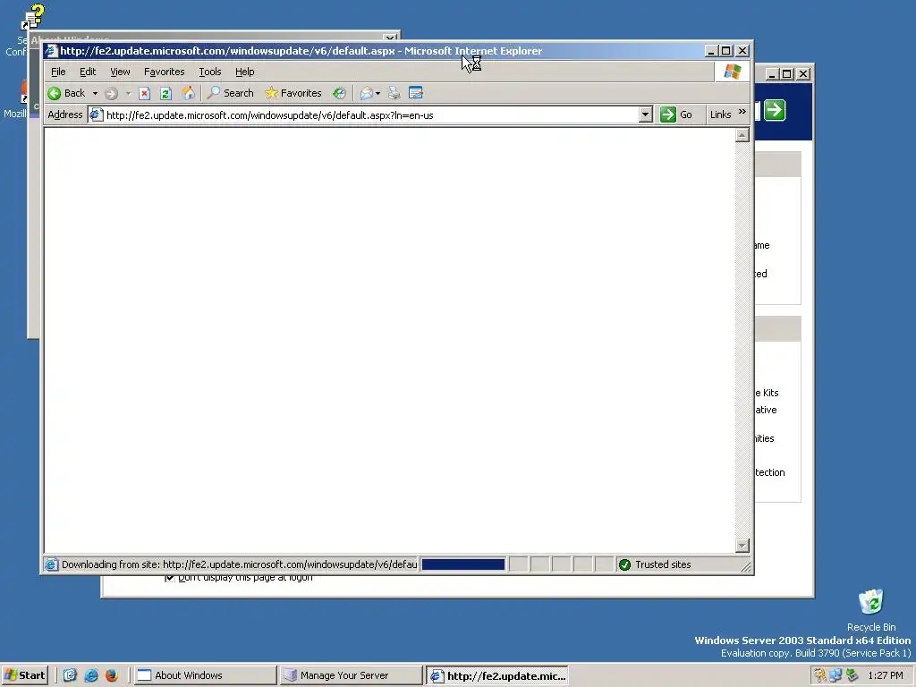Launch Mozilla Firefox from Quick Launch

[112, 675]
